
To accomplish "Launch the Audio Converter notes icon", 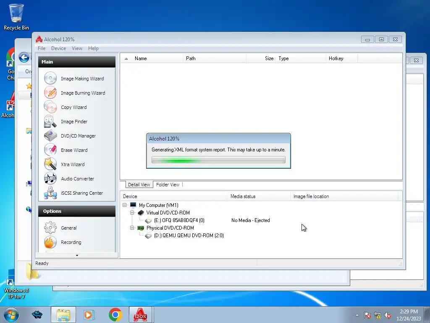I will (50, 178).
